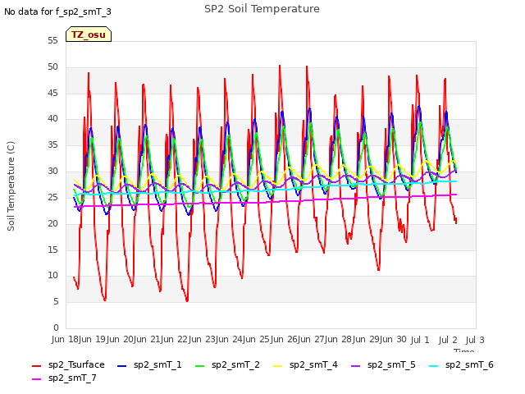Click the Jun 21 x-axis tick label

(148, 340)
